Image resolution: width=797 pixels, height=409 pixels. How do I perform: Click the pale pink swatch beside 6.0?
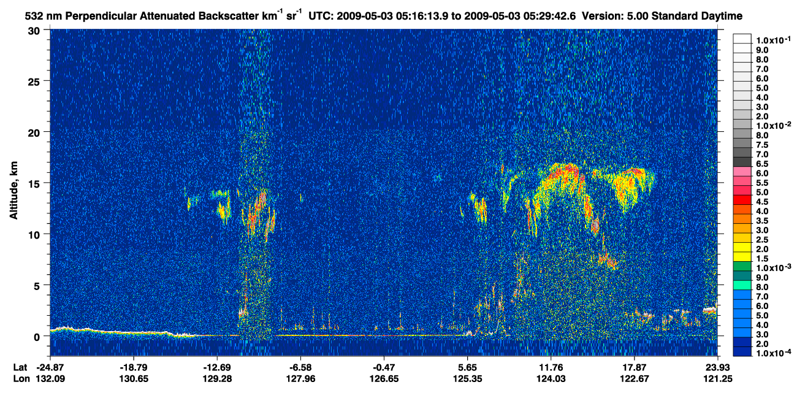click(742, 171)
